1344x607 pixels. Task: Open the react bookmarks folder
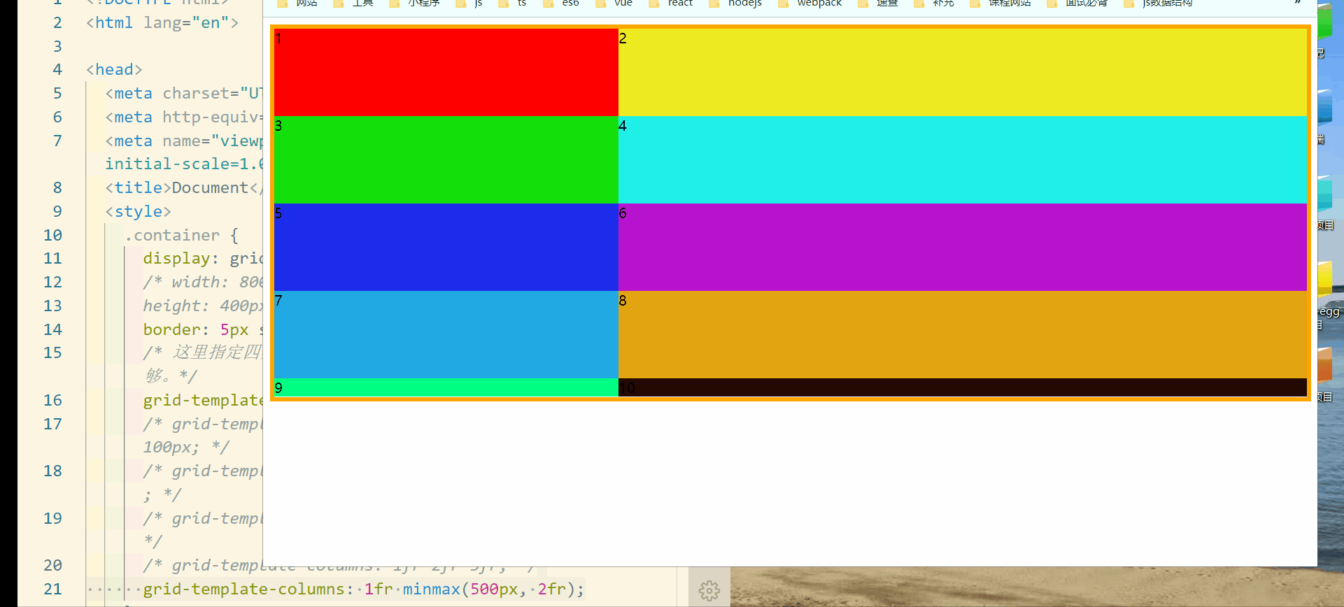coord(672,3)
